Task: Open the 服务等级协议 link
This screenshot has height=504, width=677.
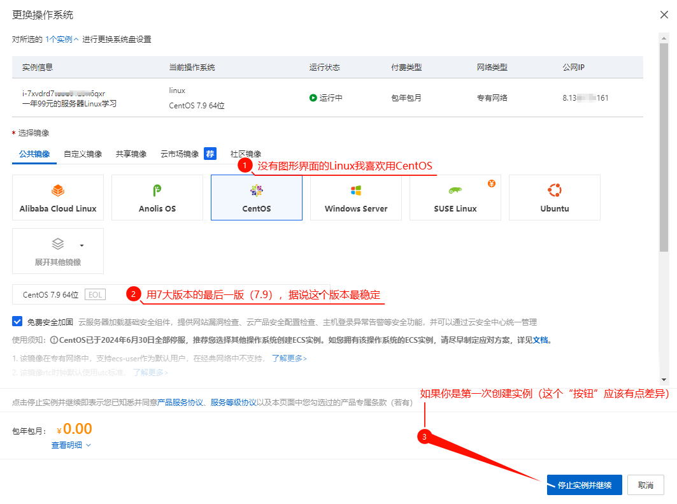Action: [234, 403]
